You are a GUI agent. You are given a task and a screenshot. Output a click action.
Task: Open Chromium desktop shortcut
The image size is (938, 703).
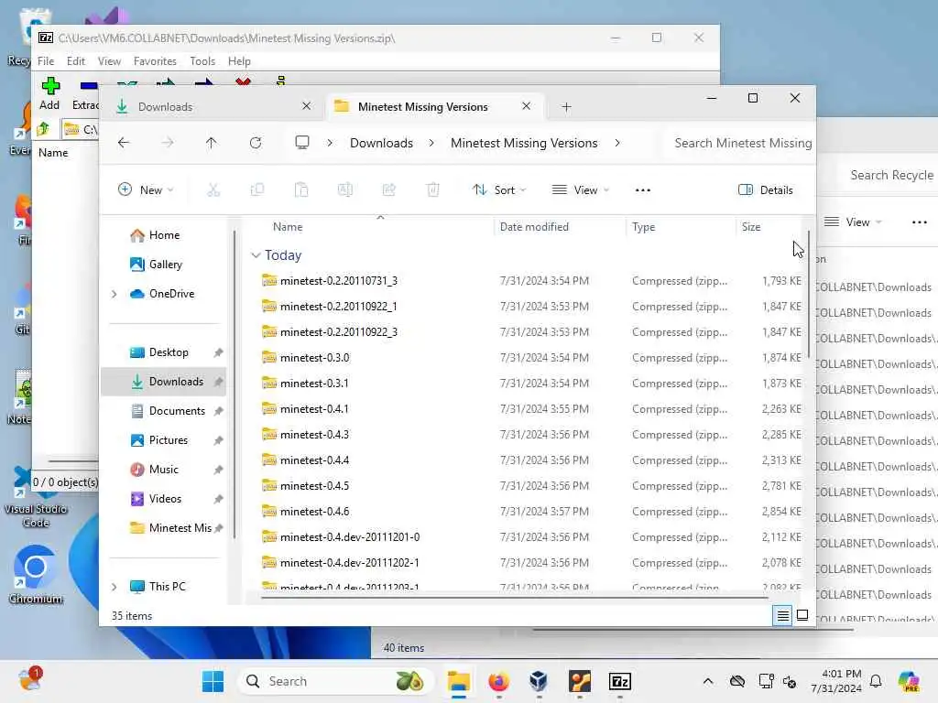click(x=36, y=575)
